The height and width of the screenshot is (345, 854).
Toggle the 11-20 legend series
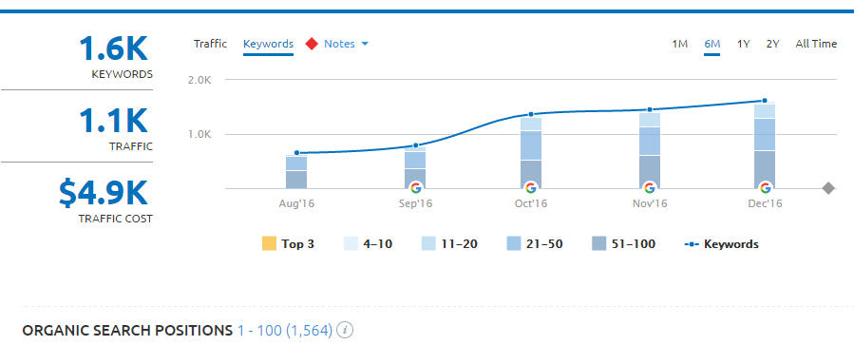(x=449, y=243)
